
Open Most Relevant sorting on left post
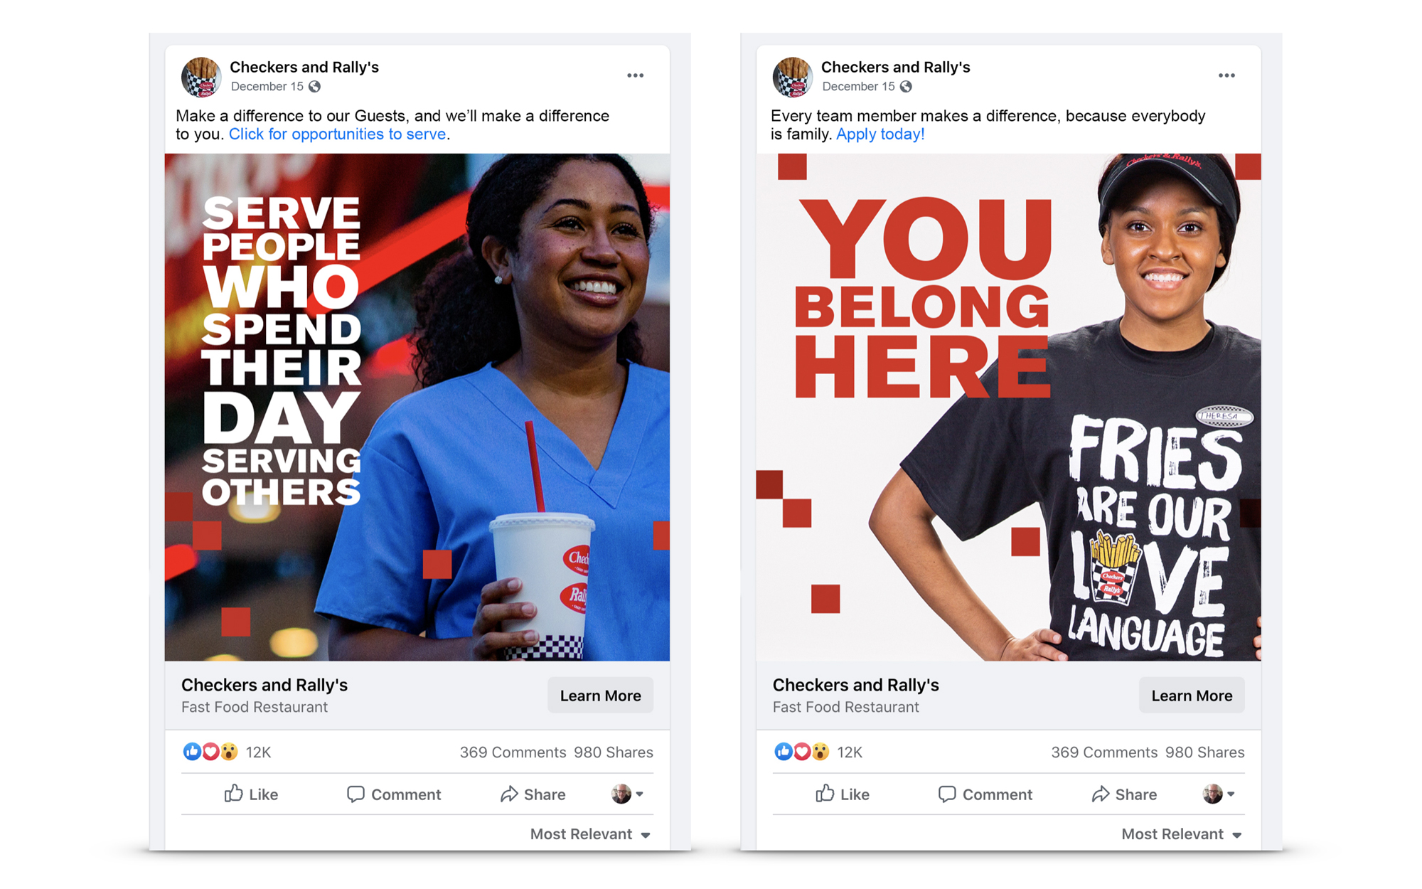591,834
